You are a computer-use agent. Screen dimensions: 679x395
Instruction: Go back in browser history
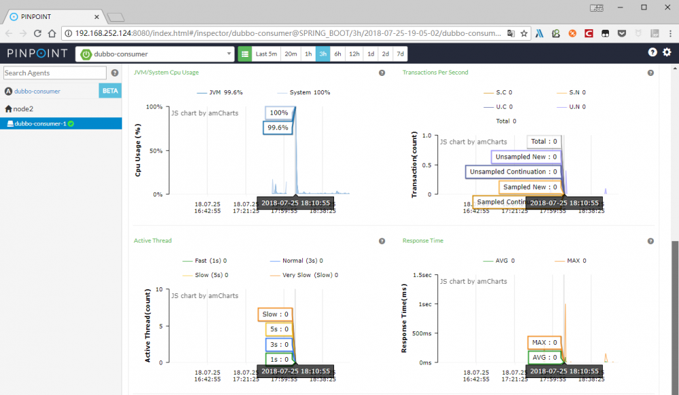pos(9,33)
